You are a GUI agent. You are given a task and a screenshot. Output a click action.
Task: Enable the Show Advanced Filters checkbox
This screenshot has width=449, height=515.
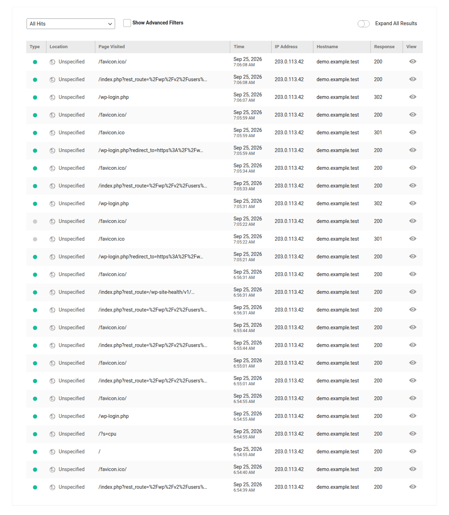click(x=127, y=23)
